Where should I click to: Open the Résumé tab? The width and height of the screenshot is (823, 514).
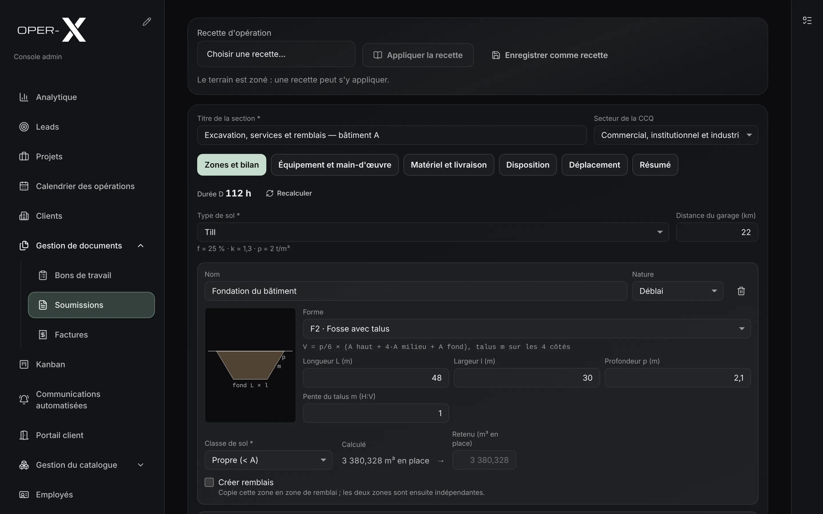click(655, 165)
